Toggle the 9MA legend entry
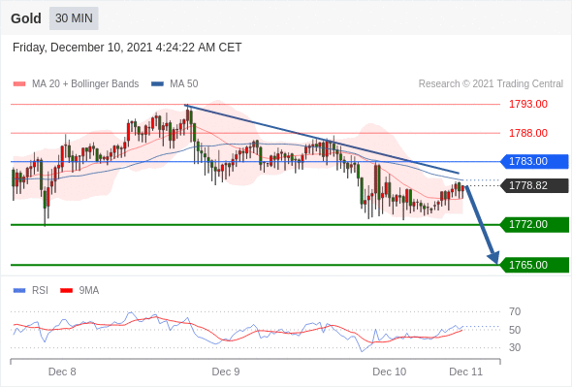572x388 pixels. [79, 291]
